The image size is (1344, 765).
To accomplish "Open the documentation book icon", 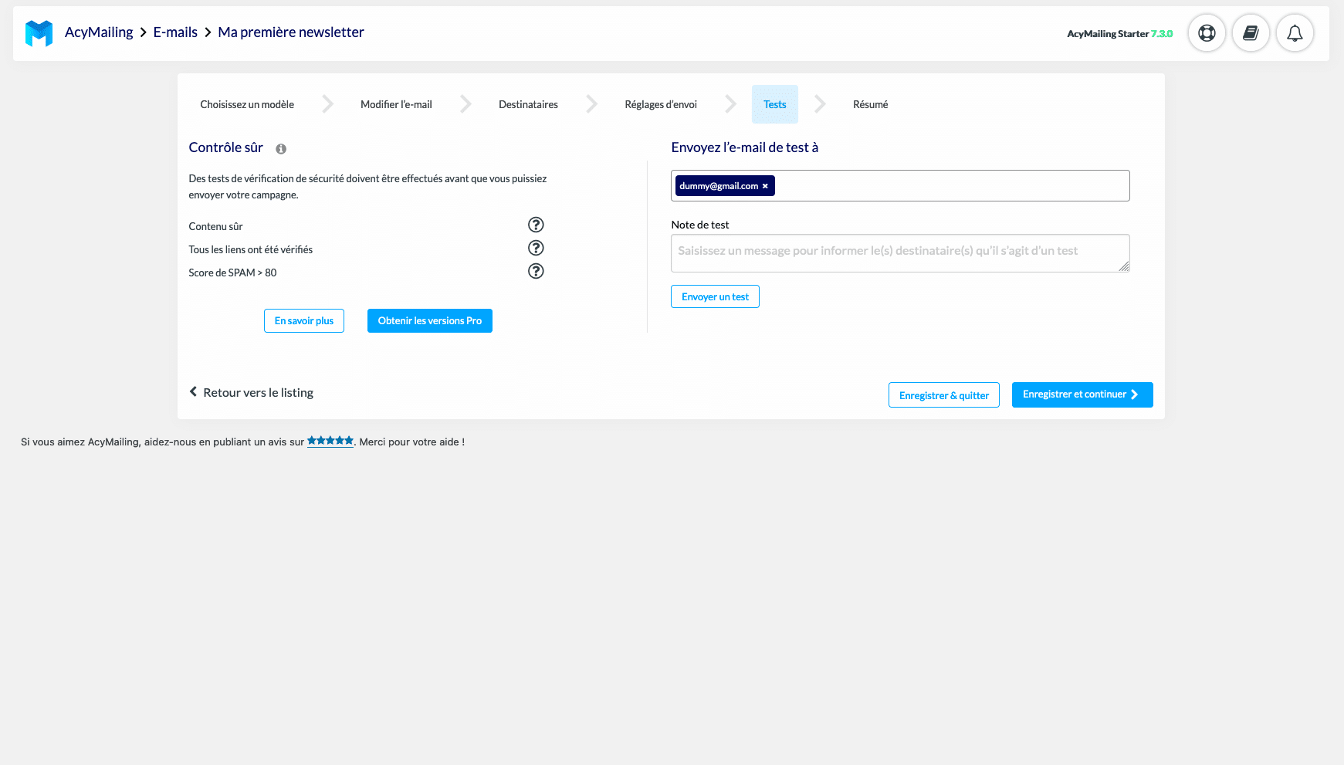I will [1251, 32].
